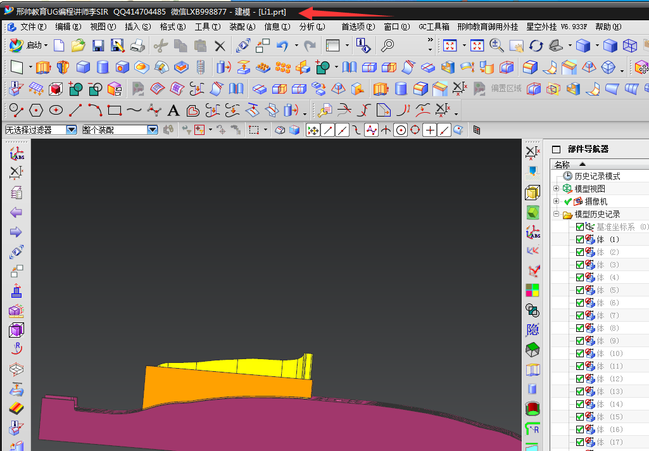Click the Save (floppy disk) icon

(98, 46)
